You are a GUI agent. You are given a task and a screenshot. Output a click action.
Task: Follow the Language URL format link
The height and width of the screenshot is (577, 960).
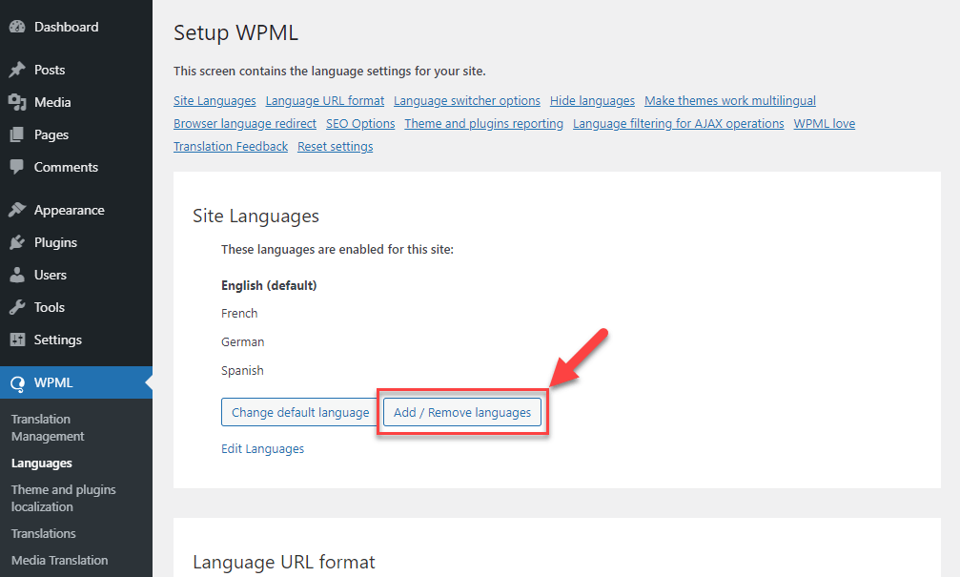tap(324, 101)
